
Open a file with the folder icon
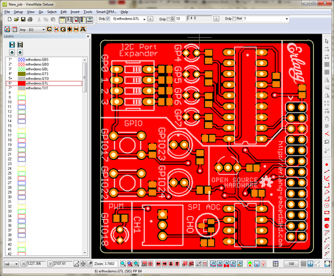[16, 19]
